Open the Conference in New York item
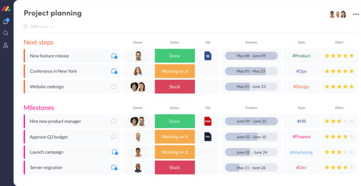 (54, 71)
